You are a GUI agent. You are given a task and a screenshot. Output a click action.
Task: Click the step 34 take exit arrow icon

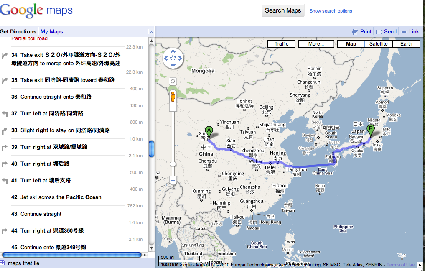[x=5, y=56]
